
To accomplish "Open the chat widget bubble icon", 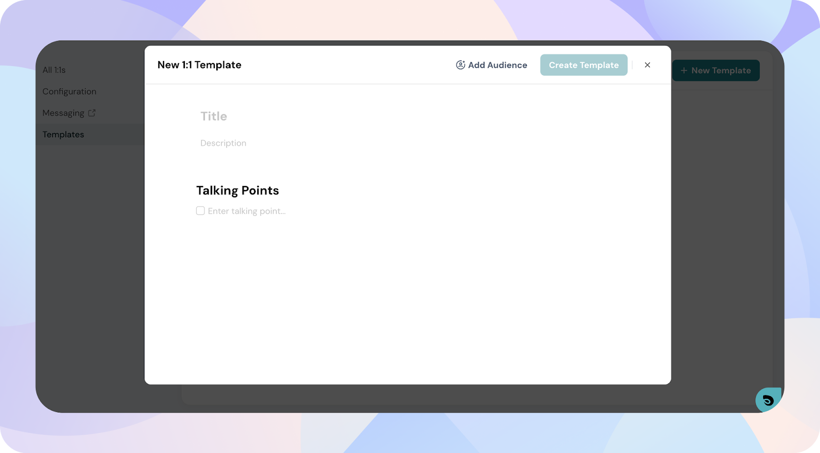I will coord(768,400).
